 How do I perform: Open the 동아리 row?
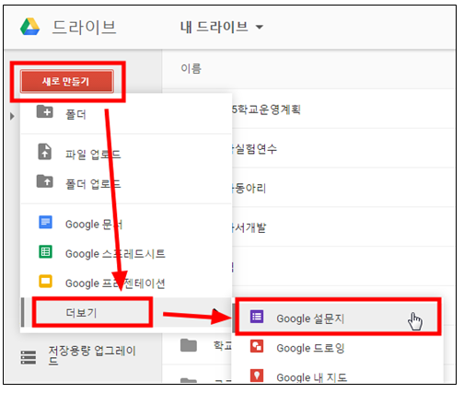coord(343,188)
